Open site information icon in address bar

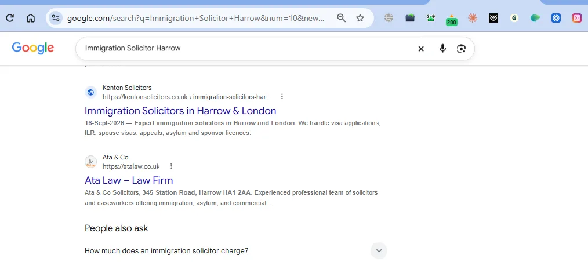tap(56, 18)
